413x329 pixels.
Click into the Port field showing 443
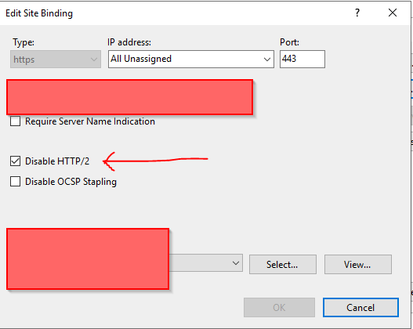coord(303,59)
